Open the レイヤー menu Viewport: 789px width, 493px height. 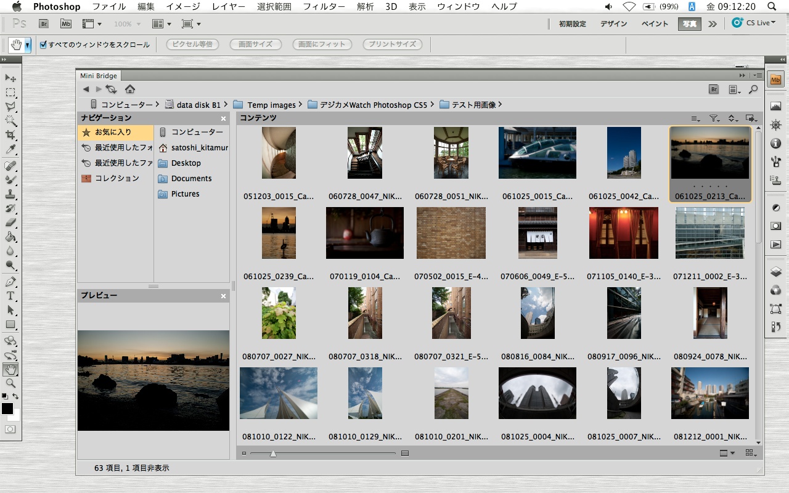(228, 7)
